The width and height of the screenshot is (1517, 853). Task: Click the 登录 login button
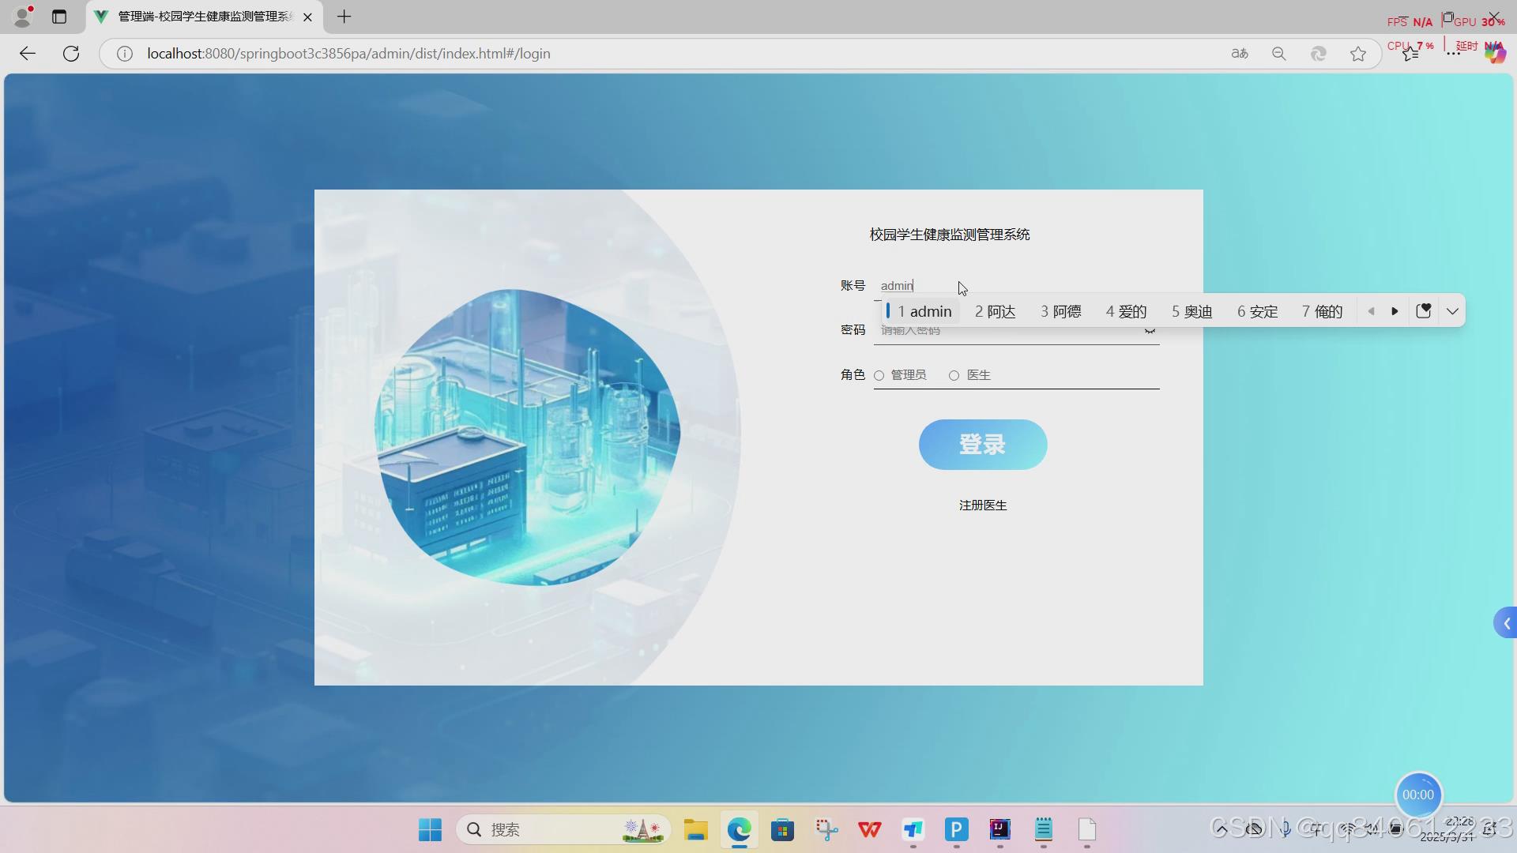982,444
